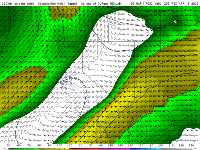The height and width of the screenshot is (150, 200).
Task: Click the 70 value on the scale
Action: tap(29, 145)
